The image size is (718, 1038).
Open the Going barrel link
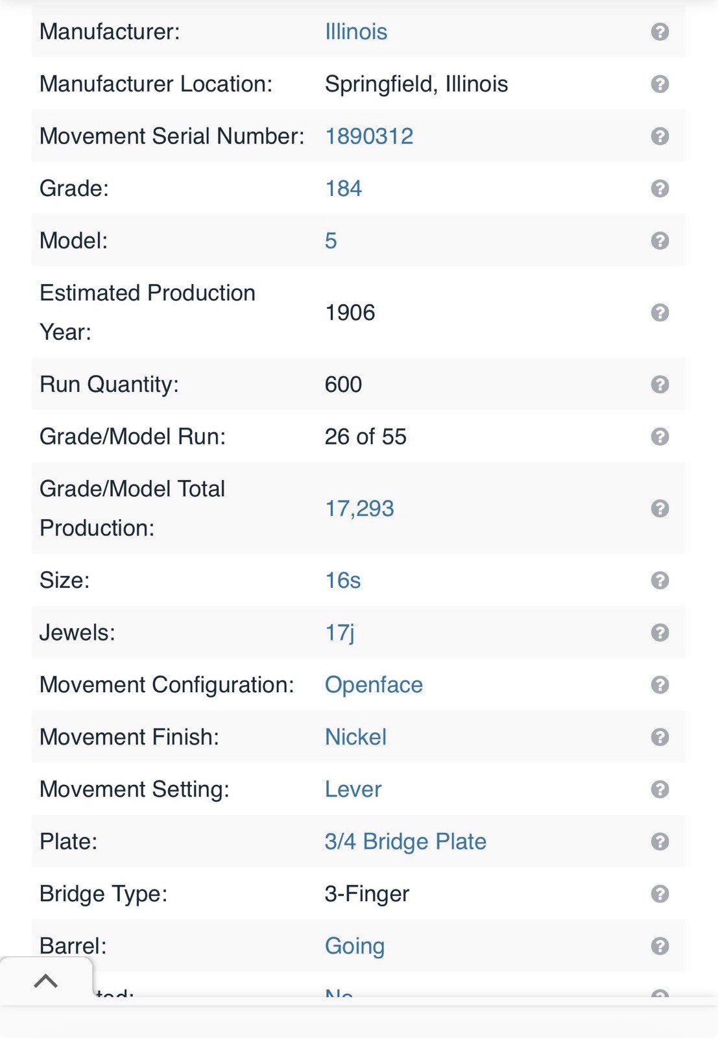point(355,946)
